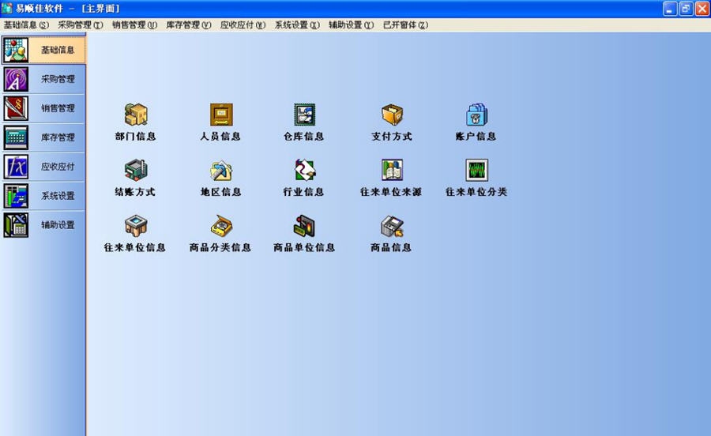Open the 账户信息 icon

[476, 115]
